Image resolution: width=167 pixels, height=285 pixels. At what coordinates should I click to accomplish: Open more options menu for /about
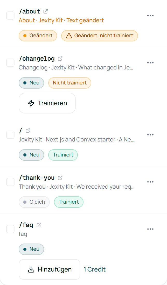[x=150, y=16]
